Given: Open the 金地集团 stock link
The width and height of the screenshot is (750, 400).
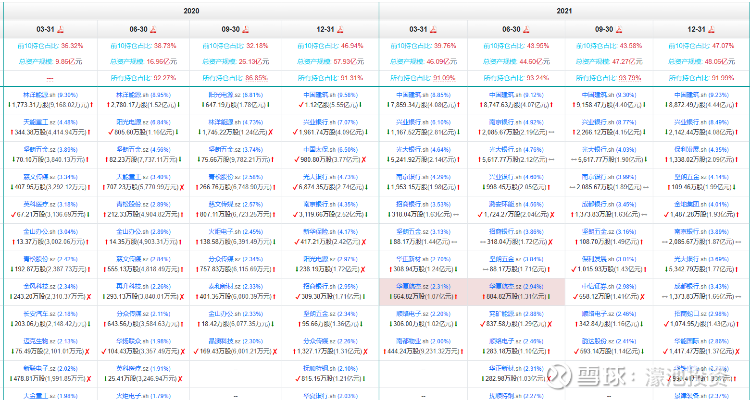Looking at the screenshot, I should pyautogui.click(x=687, y=205).
